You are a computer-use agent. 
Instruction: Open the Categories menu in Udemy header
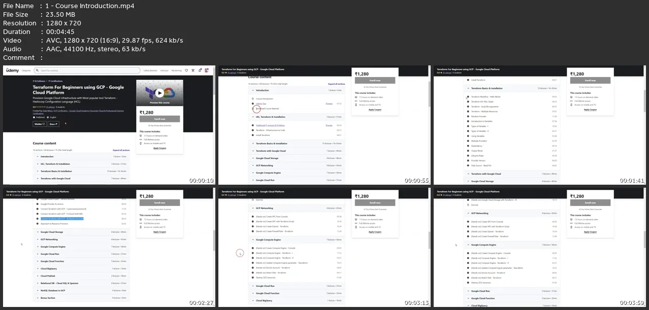(x=26, y=71)
